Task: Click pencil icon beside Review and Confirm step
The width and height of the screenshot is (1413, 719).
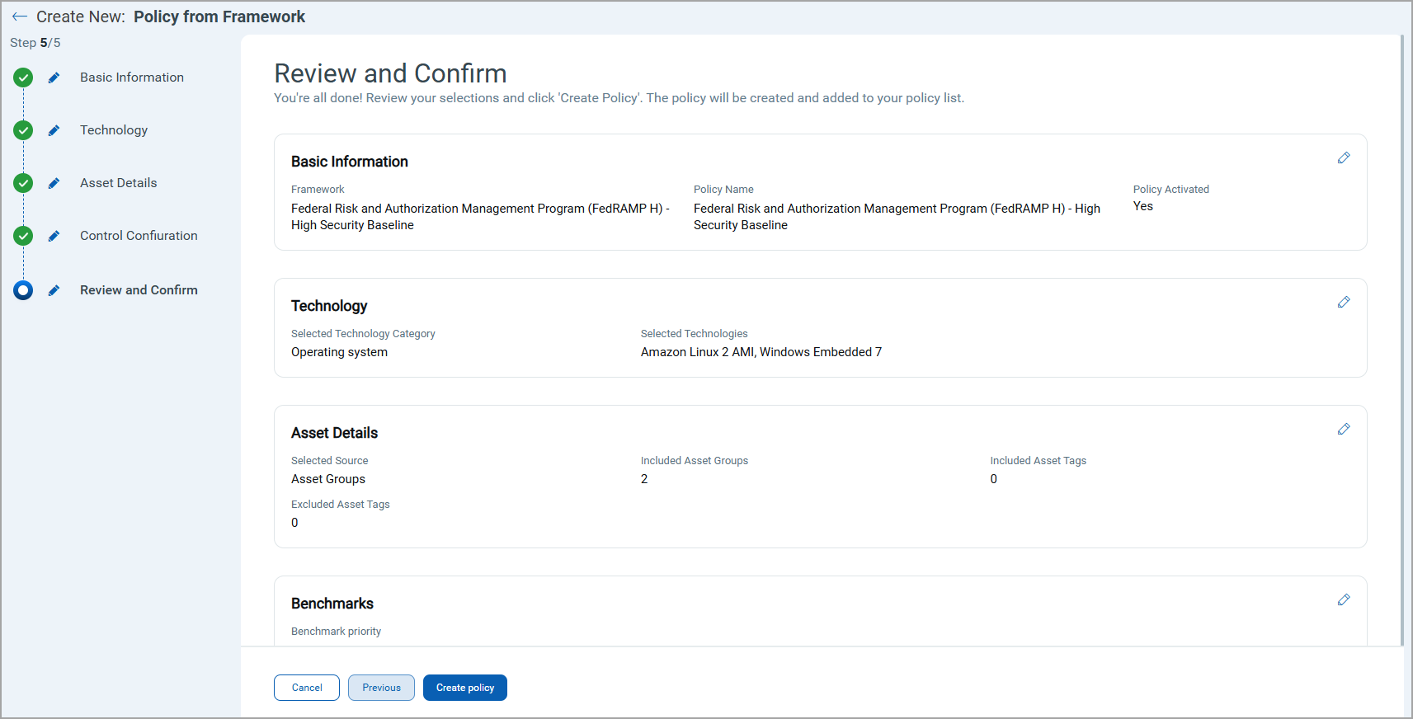Action: click(54, 290)
